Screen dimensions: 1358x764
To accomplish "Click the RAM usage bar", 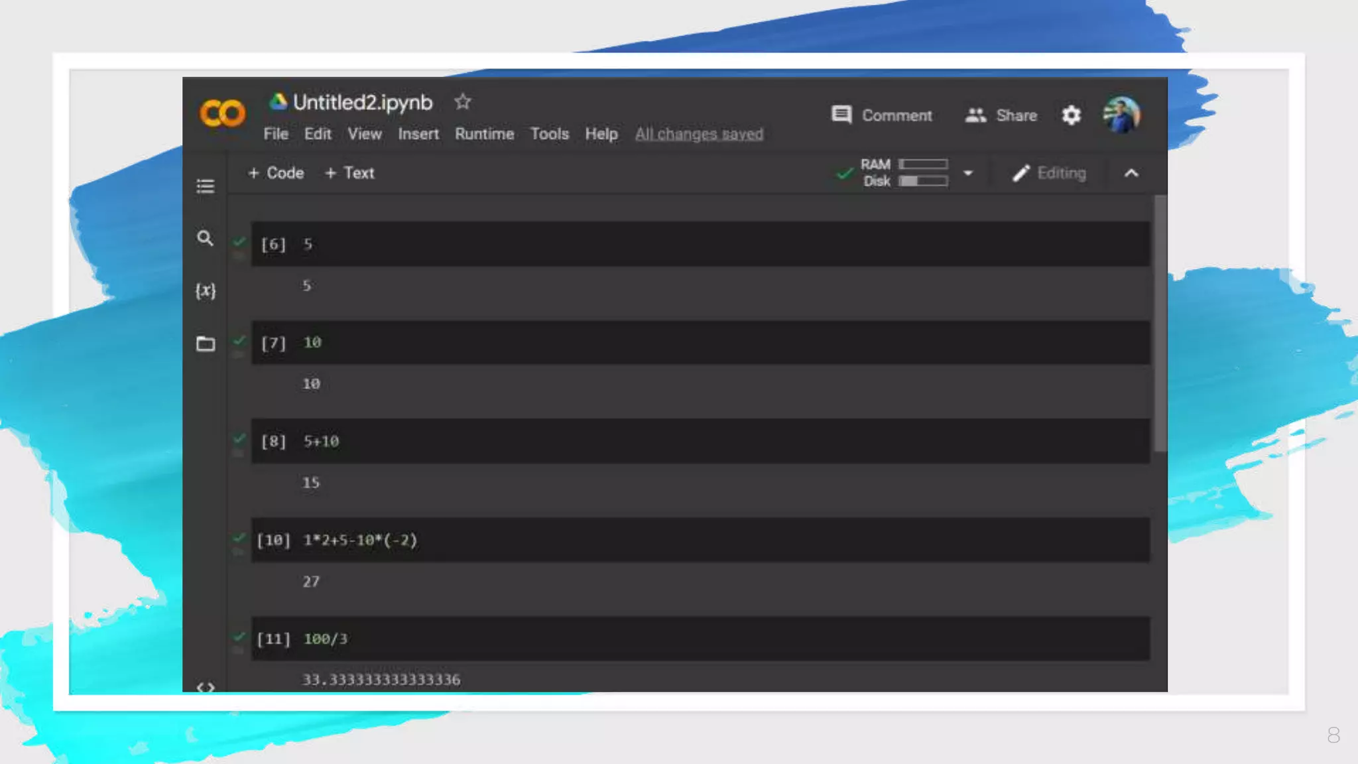I will coord(923,164).
